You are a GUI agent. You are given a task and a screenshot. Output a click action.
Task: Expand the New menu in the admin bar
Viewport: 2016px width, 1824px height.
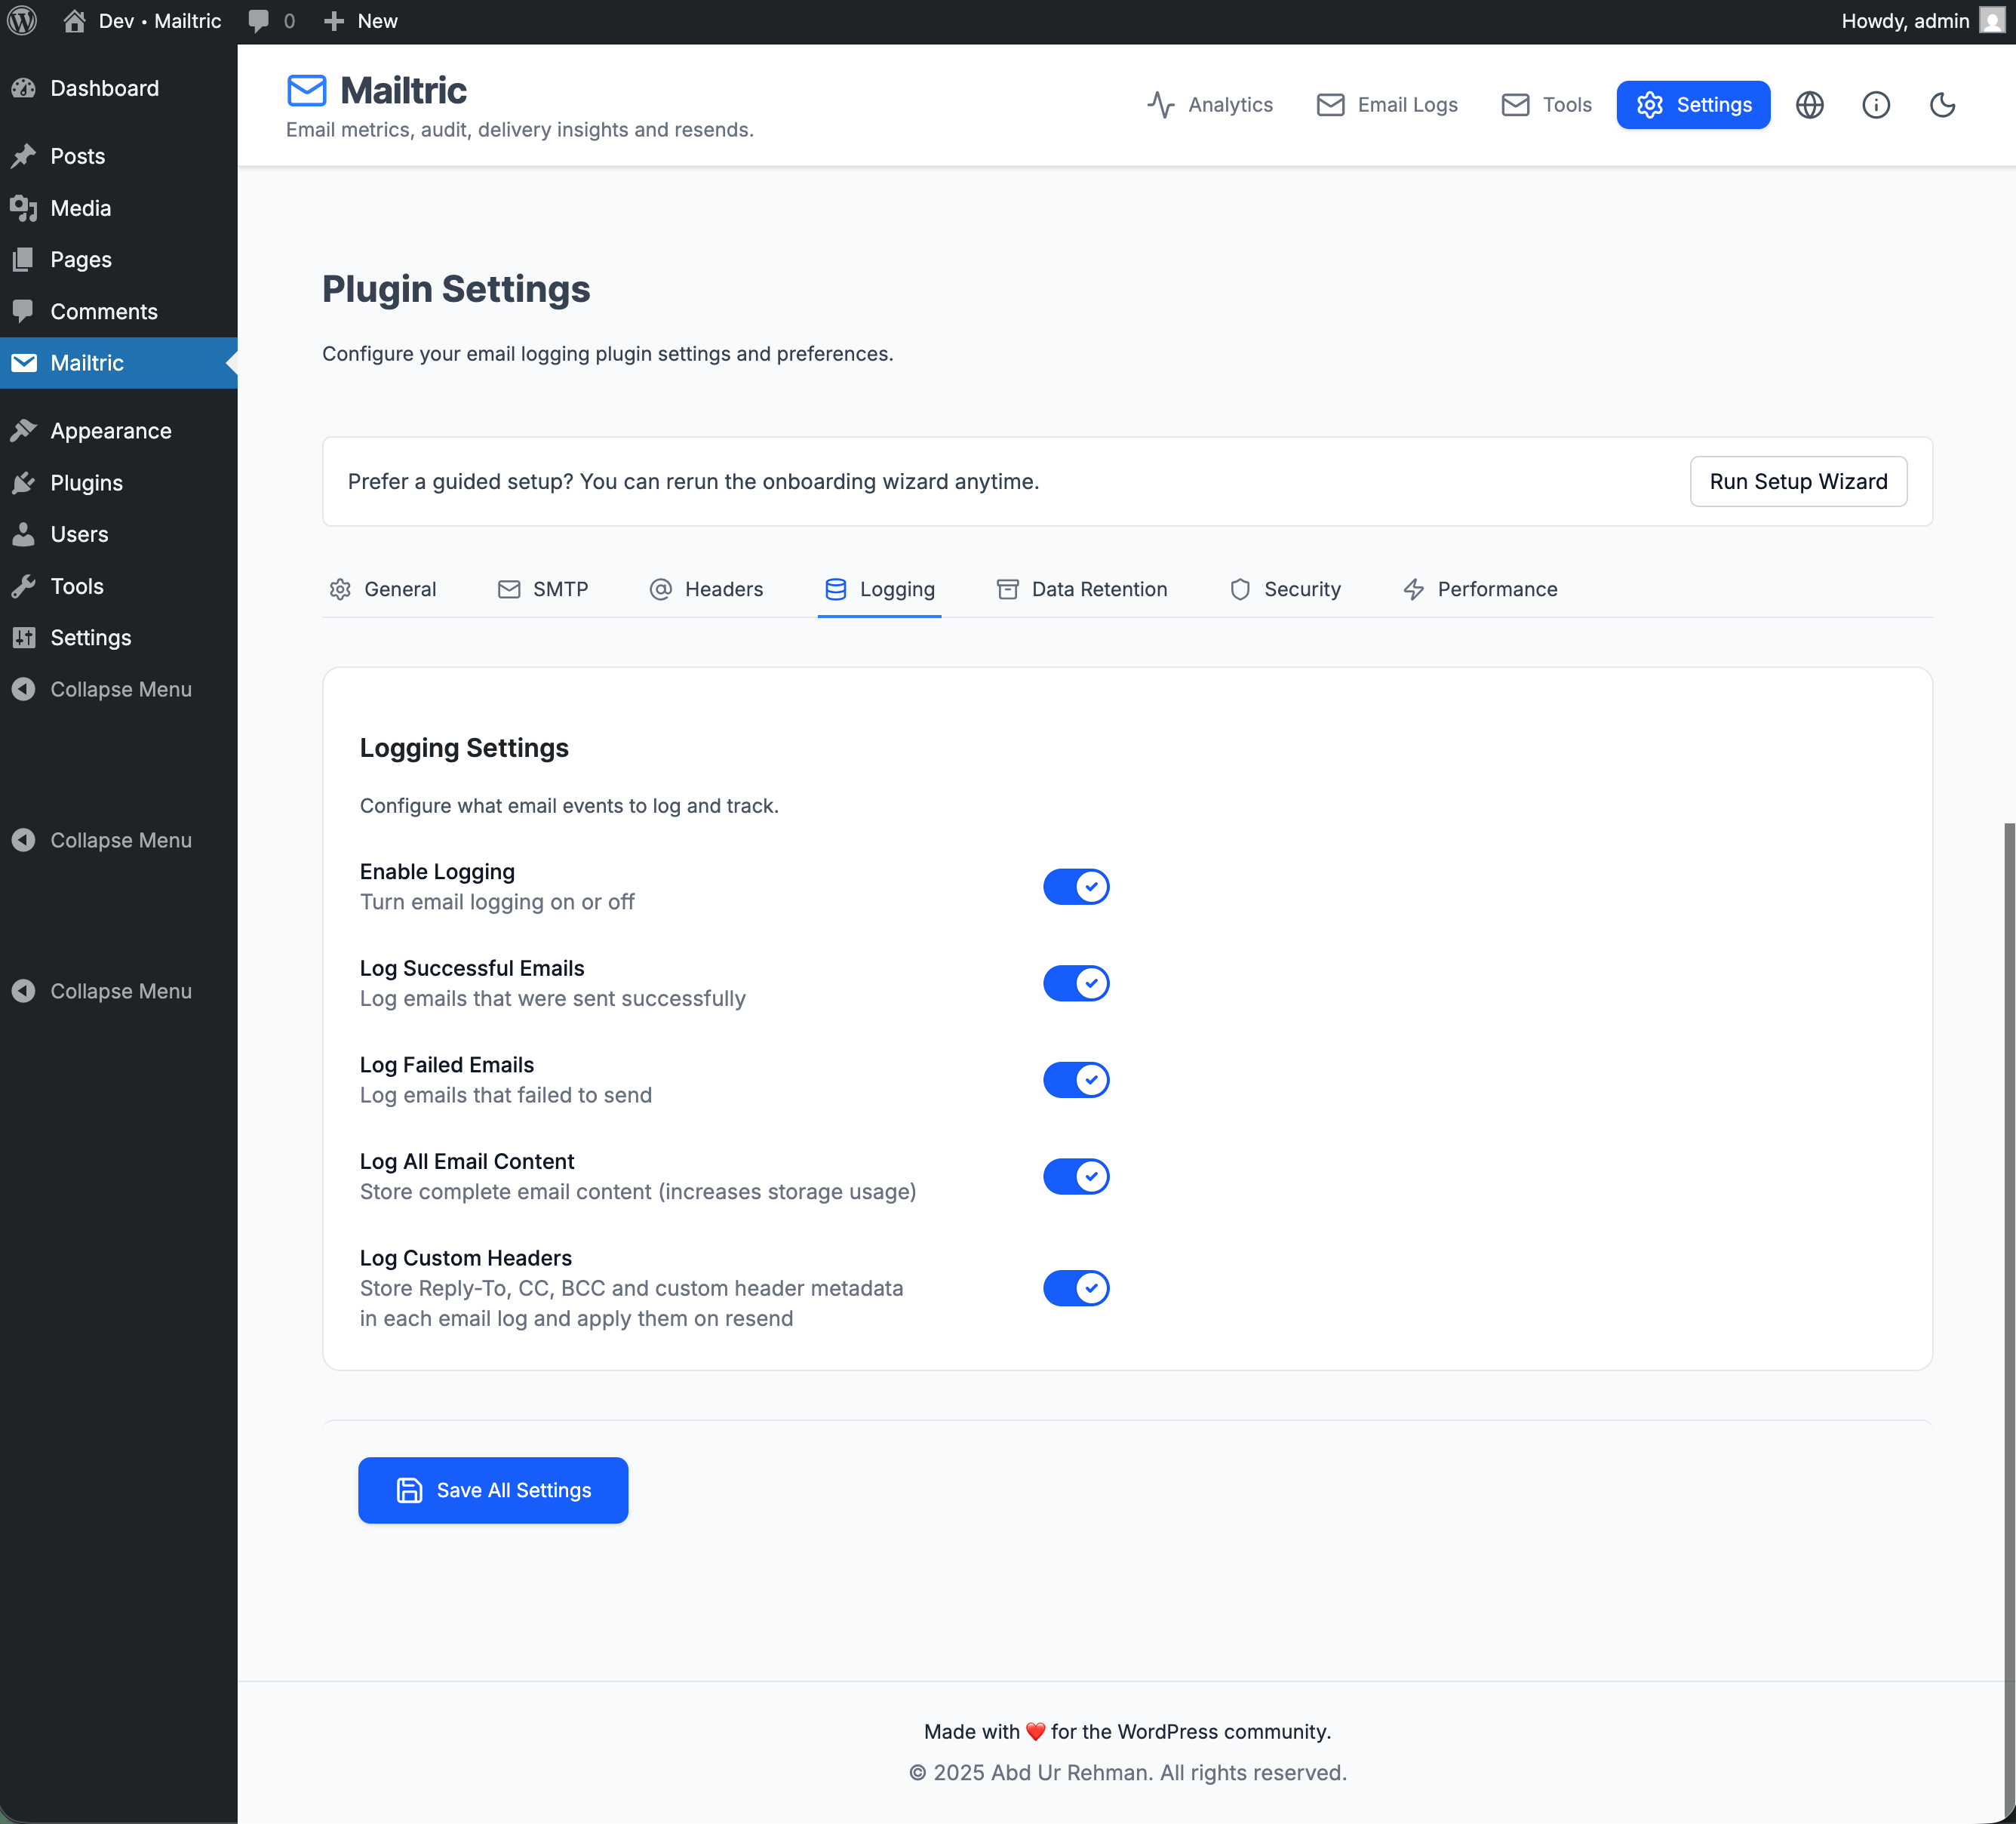(x=360, y=20)
